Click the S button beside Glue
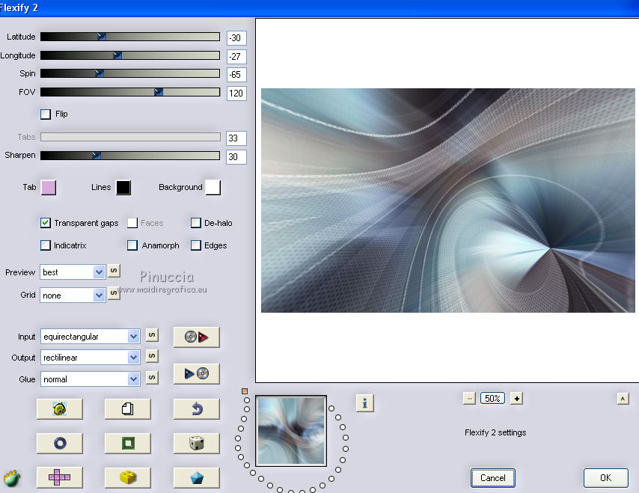The image size is (639, 493). tap(152, 377)
